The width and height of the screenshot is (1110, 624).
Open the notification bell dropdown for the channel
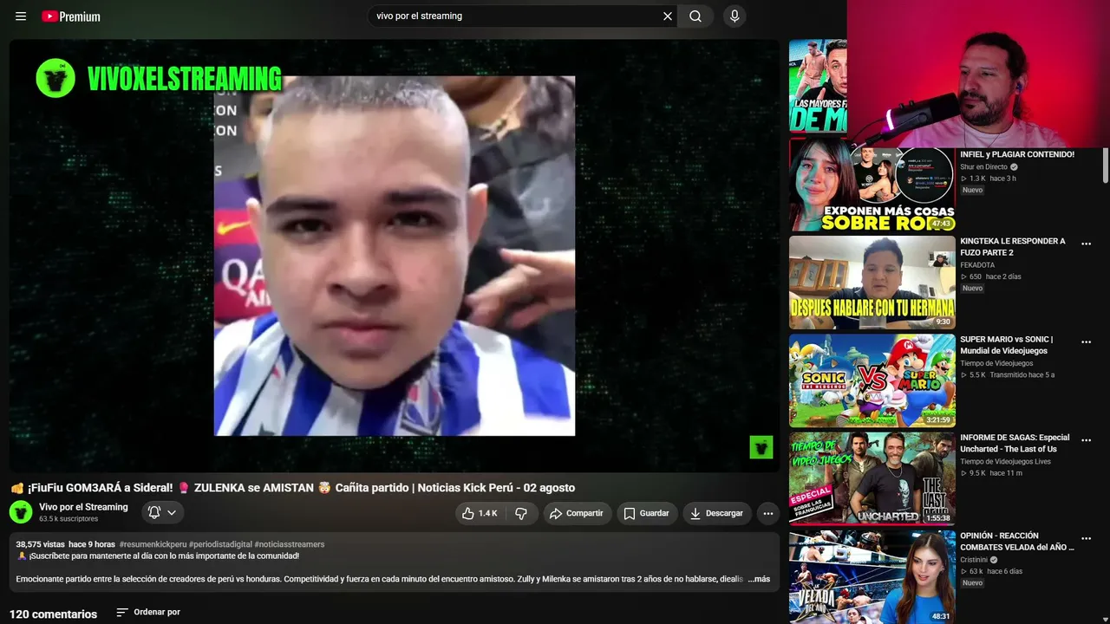click(x=163, y=512)
